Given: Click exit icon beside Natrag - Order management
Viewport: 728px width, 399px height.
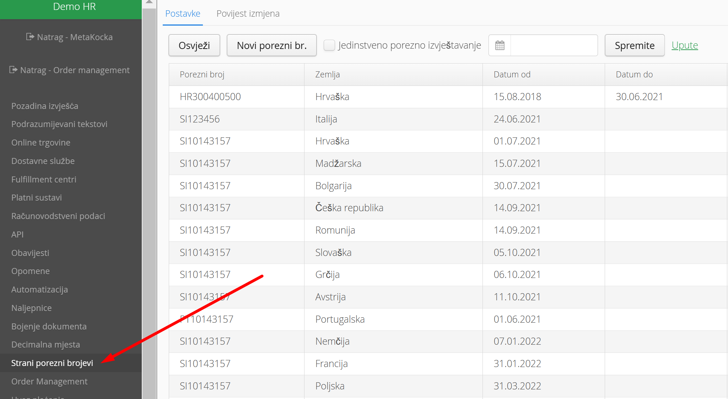Looking at the screenshot, I should (13, 70).
